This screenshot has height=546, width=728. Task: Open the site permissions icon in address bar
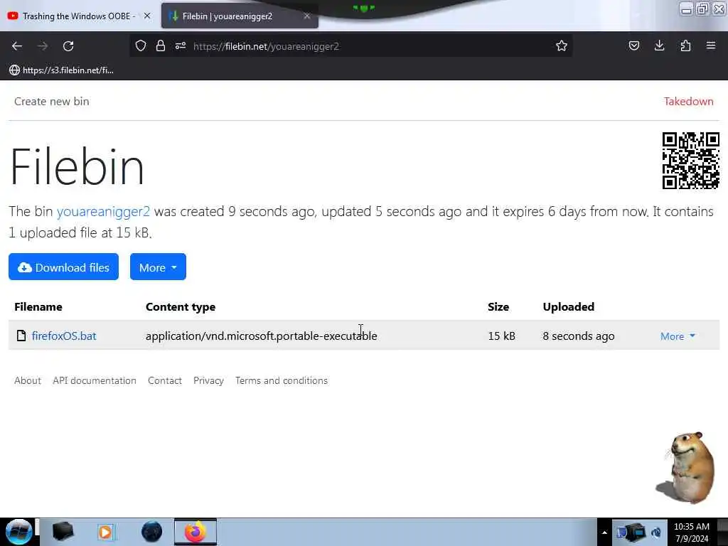pos(181,45)
